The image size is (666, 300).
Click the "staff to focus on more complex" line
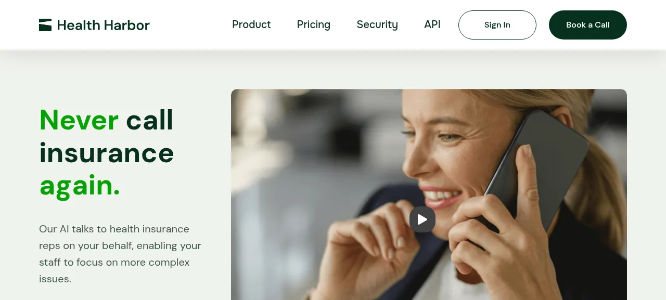[x=114, y=262]
